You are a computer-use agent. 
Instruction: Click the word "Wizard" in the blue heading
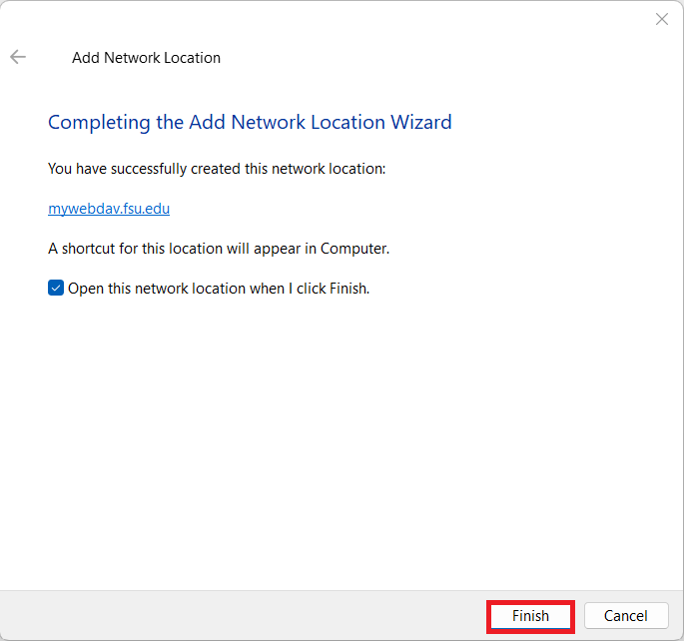point(420,122)
